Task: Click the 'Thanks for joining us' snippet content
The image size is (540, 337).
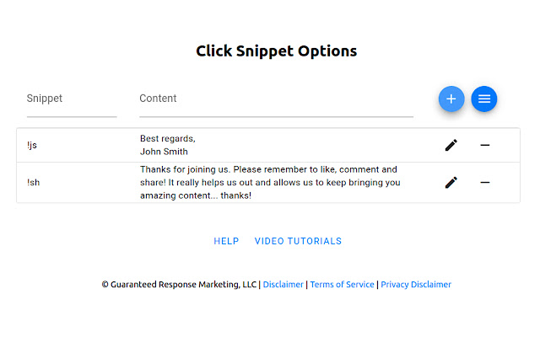Action: click(x=270, y=182)
